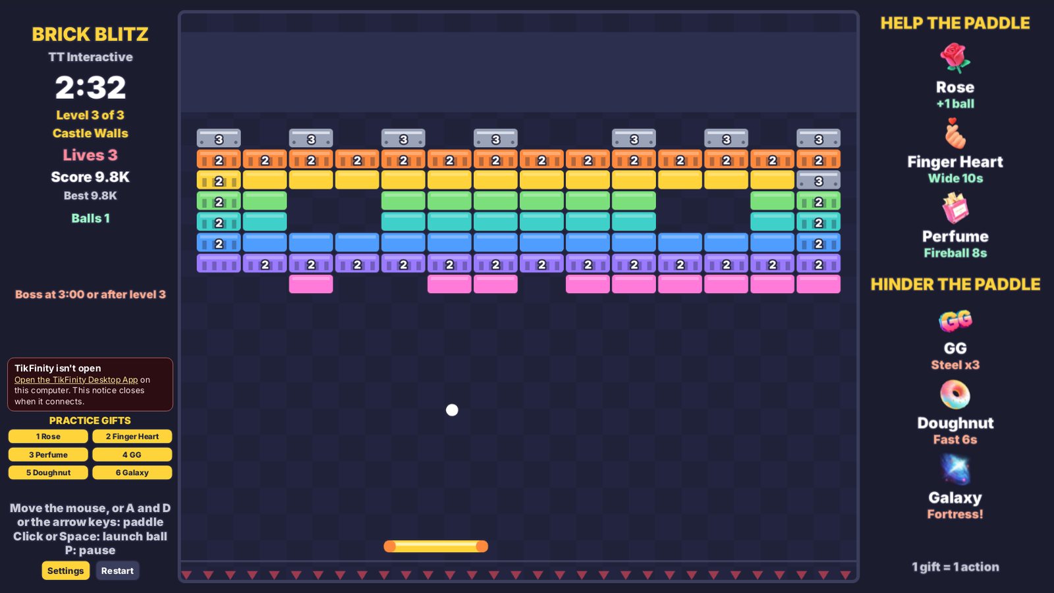
Task: Trigger the 1 Rose practice gift
Action: (x=48, y=436)
